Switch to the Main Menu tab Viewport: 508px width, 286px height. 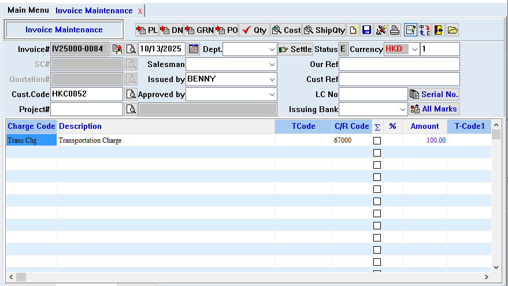click(x=28, y=10)
